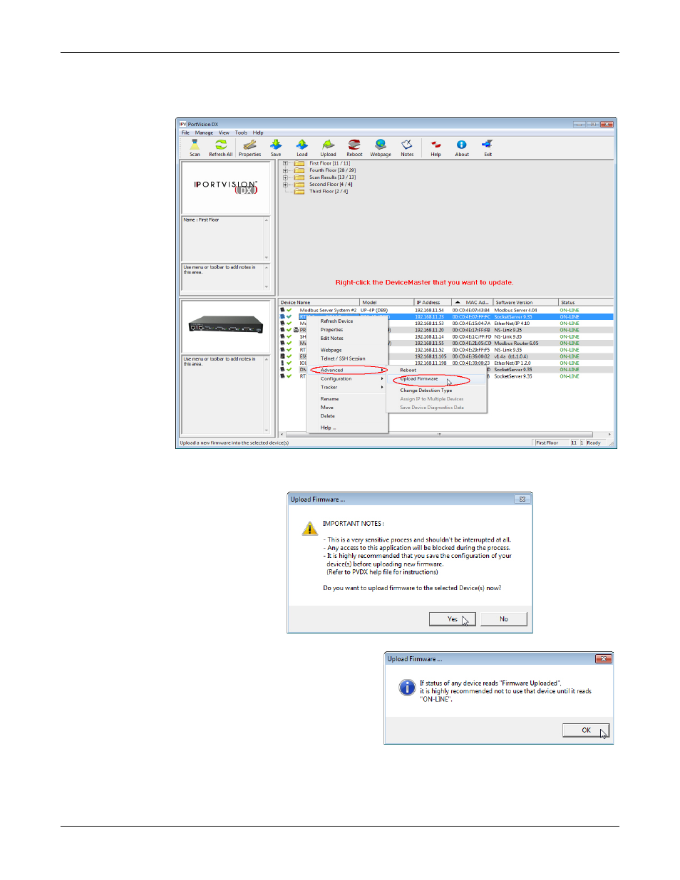Image resolution: width=680 pixels, height=880 pixels.
Task: Click the First Floor folder icon
Action: point(299,163)
